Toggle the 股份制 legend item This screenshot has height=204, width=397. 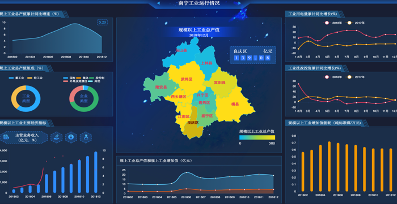coord(97,78)
